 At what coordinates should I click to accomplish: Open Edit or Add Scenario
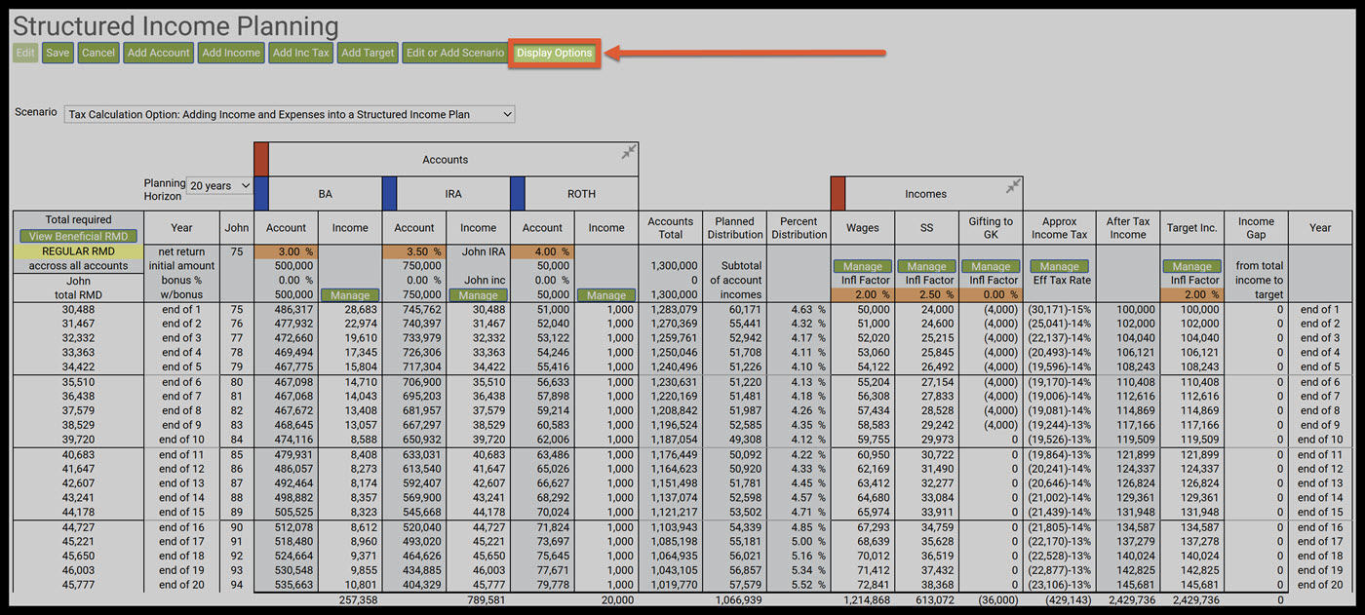pyautogui.click(x=454, y=53)
